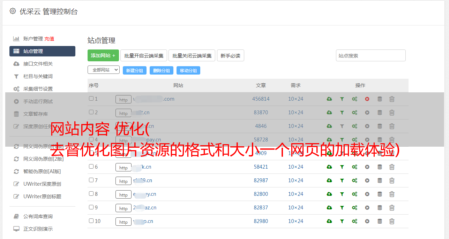Click the red 充值 link
449x239 pixels.
[x=49, y=39]
